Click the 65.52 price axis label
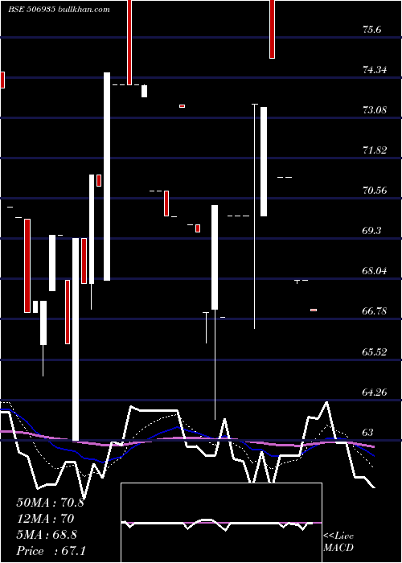 (x=375, y=352)
